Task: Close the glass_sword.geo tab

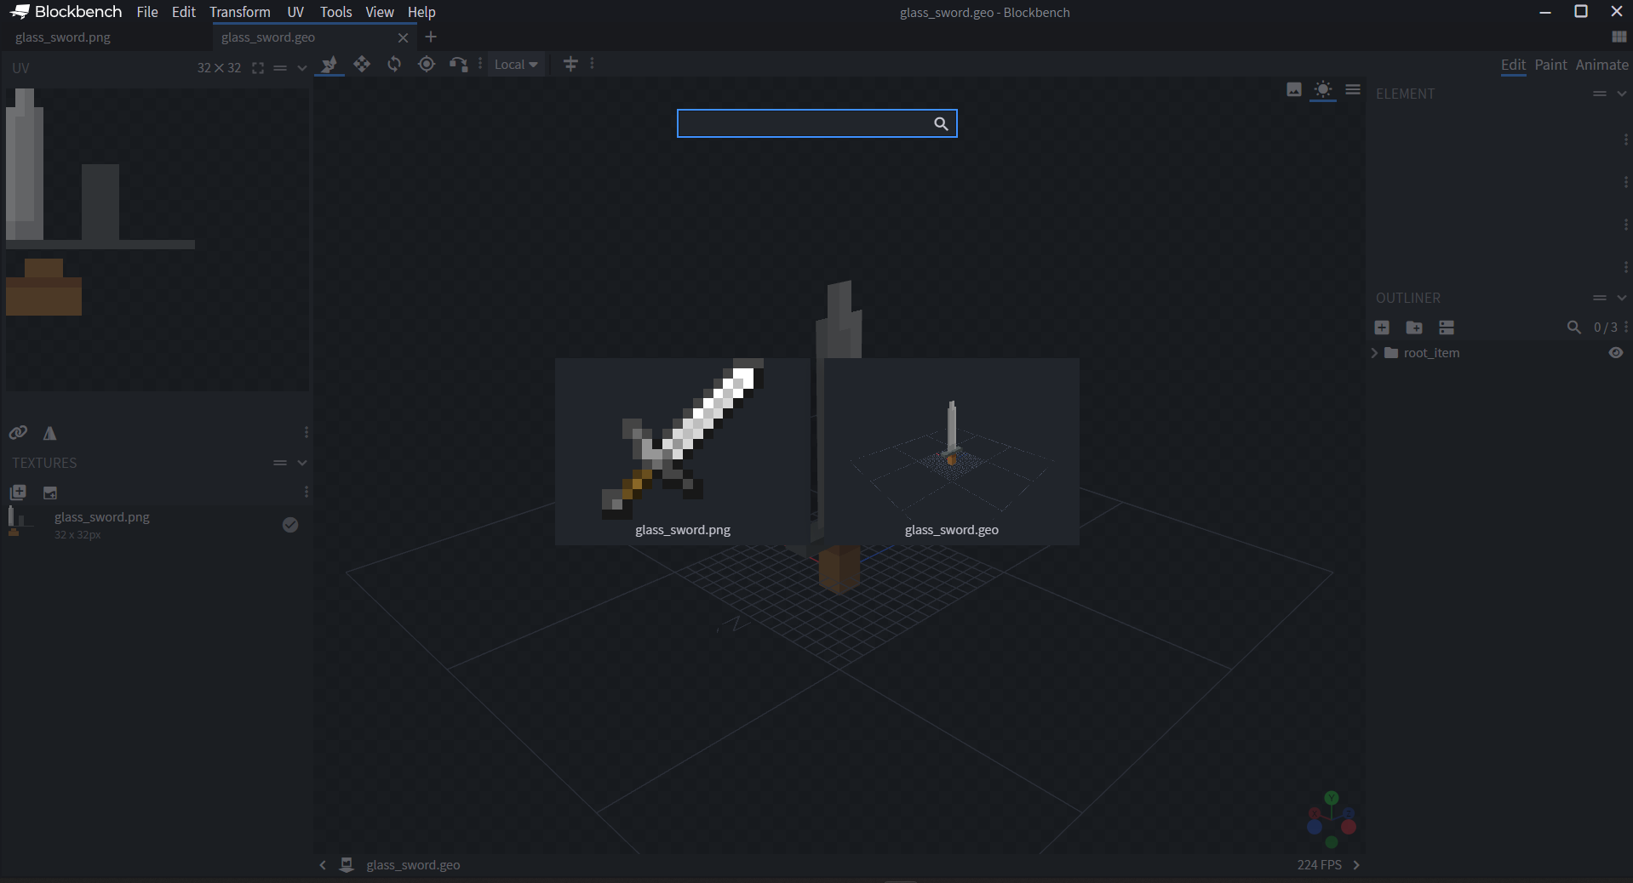Action: coord(404,37)
